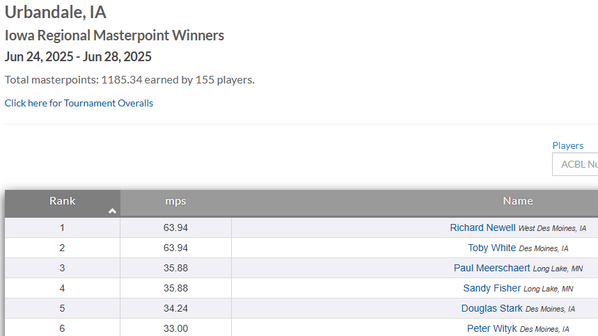The height and width of the screenshot is (336, 598).
Task: Click Sandy Fisher's name link
Action: (491, 288)
